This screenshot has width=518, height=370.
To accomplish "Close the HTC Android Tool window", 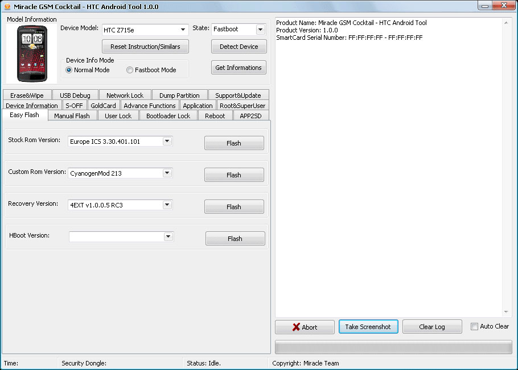I will 503,5.
